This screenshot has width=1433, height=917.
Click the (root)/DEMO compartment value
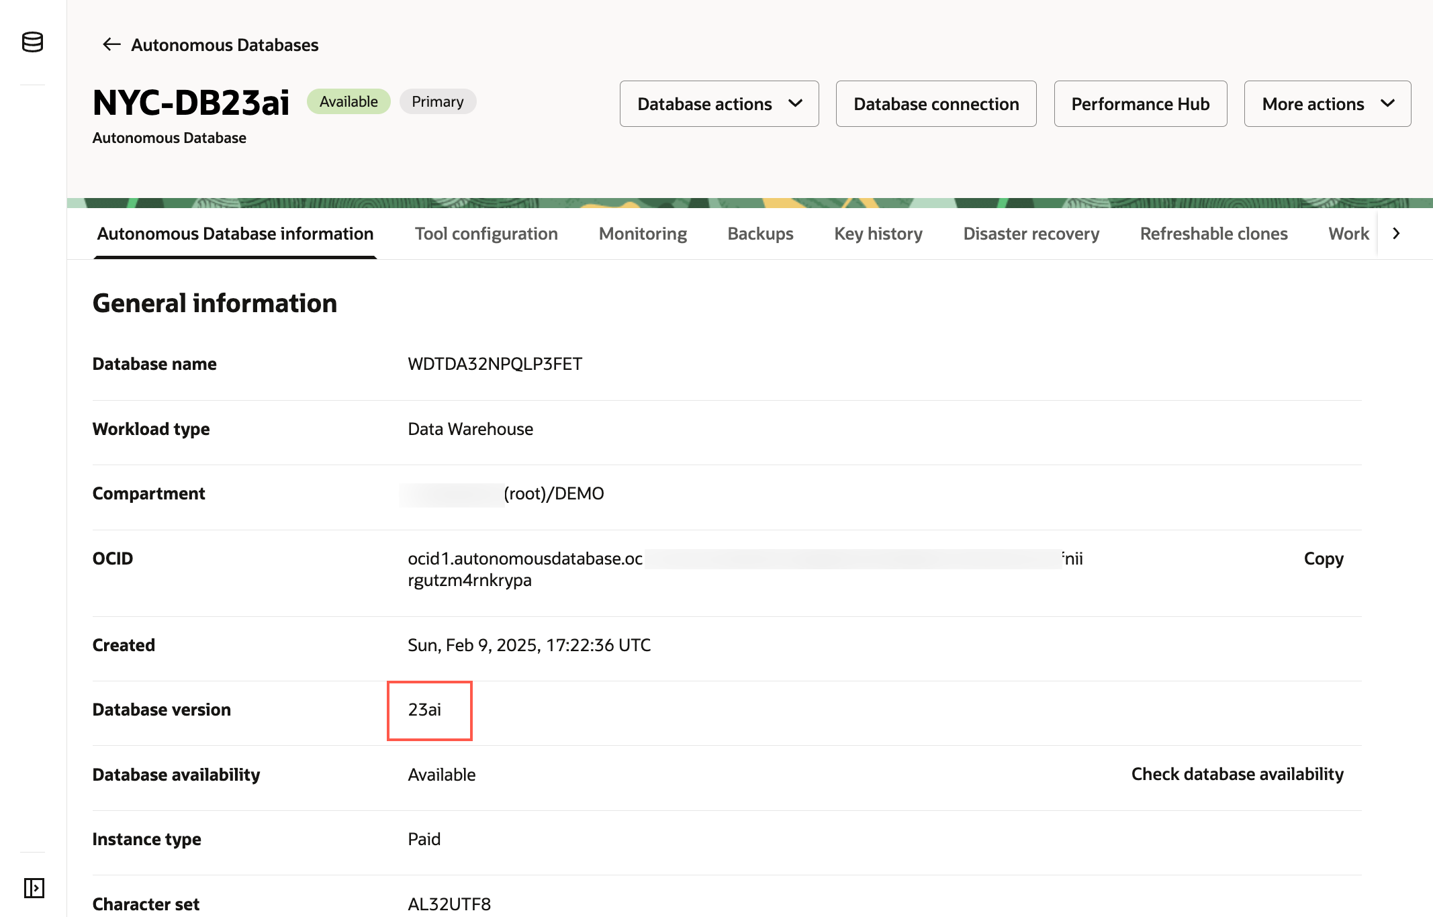(554, 493)
